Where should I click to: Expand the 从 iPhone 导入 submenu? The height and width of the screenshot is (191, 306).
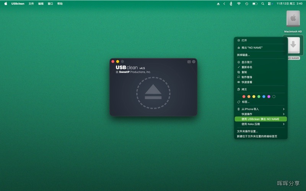pos(261,109)
